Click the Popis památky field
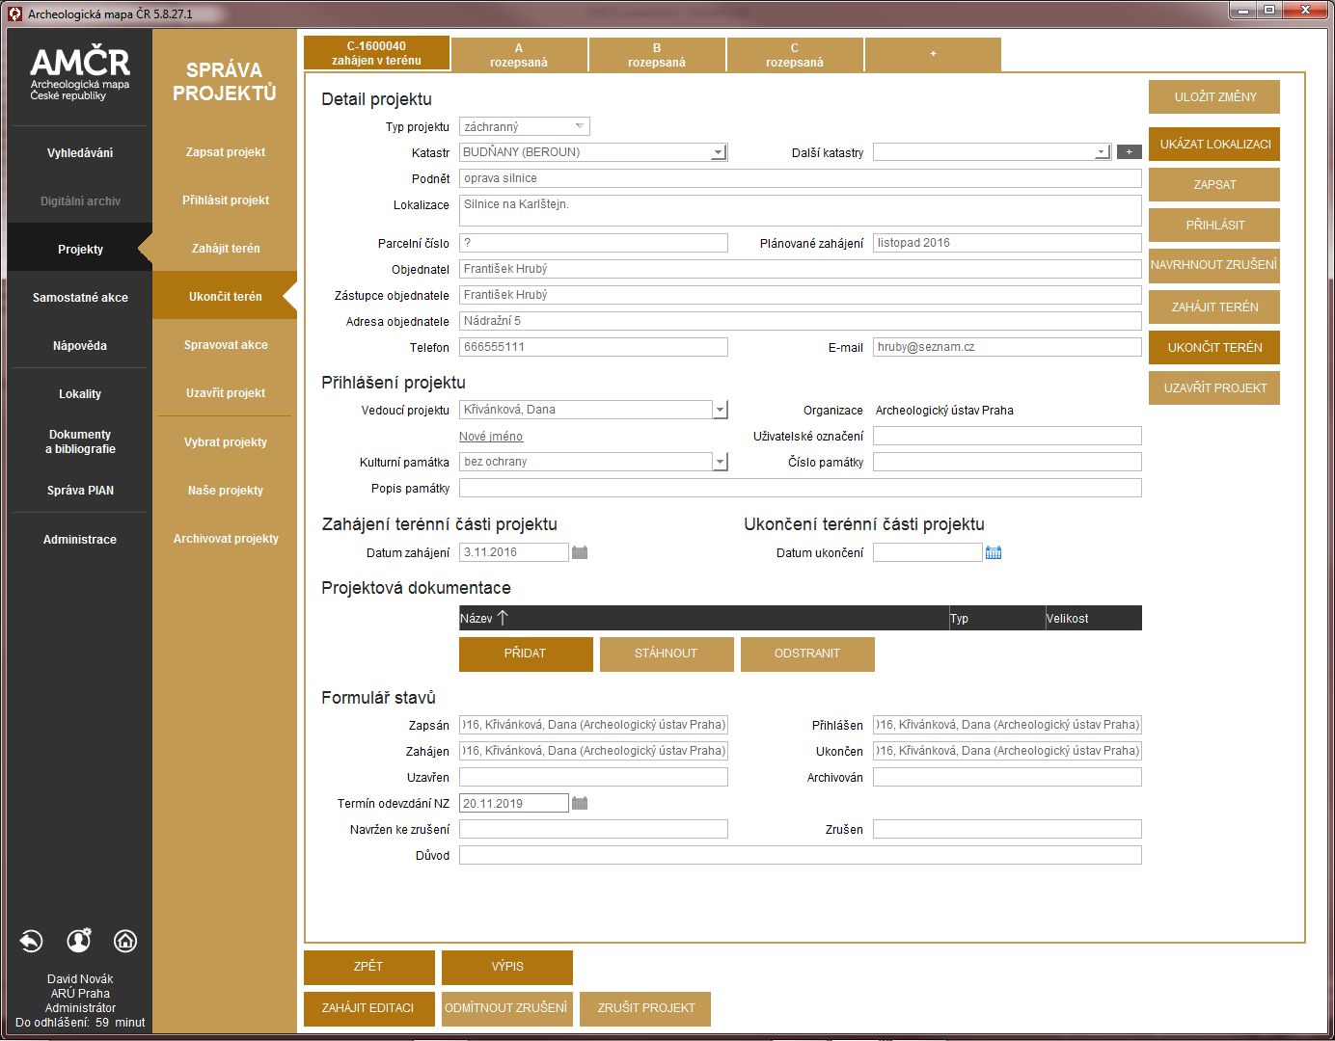This screenshot has width=1335, height=1041. pos(801,488)
